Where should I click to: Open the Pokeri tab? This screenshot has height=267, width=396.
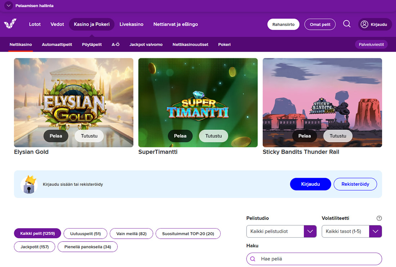(x=224, y=44)
